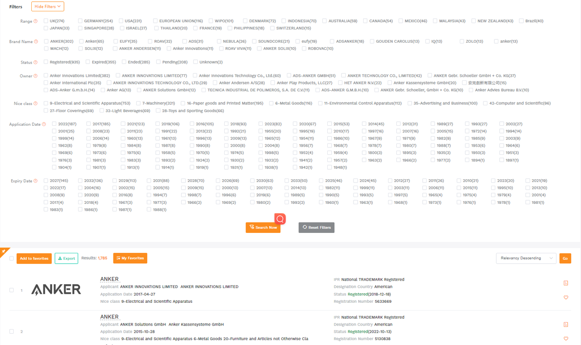Click the Go button next to sorting
This screenshot has height=345, width=581.
[565, 258]
